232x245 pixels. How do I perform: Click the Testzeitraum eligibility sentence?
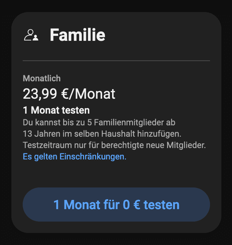(114, 145)
